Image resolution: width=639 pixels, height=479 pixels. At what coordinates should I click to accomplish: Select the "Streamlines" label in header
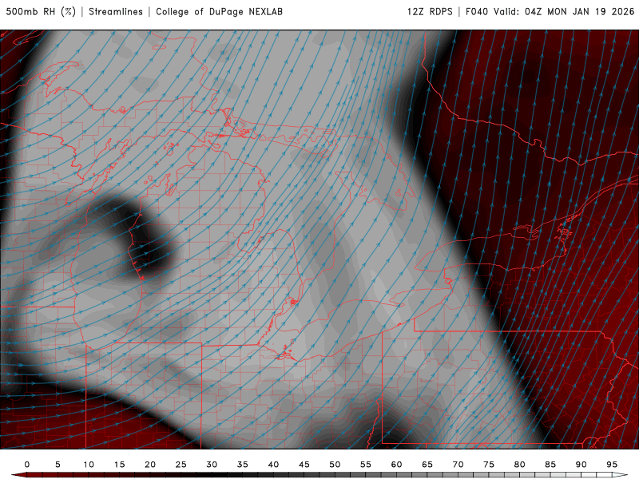pos(116,12)
